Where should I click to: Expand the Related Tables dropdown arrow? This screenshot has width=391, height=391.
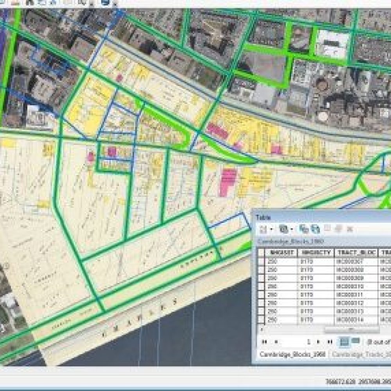click(292, 229)
